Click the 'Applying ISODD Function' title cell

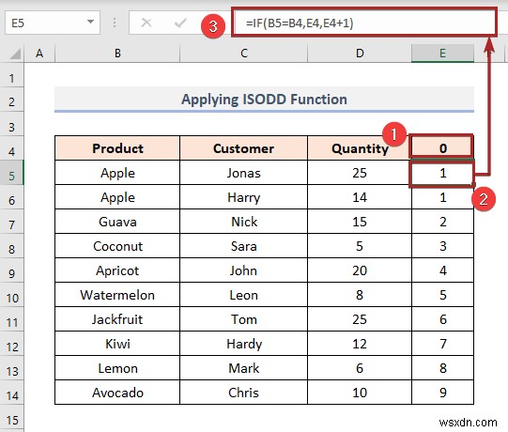click(264, 100)
